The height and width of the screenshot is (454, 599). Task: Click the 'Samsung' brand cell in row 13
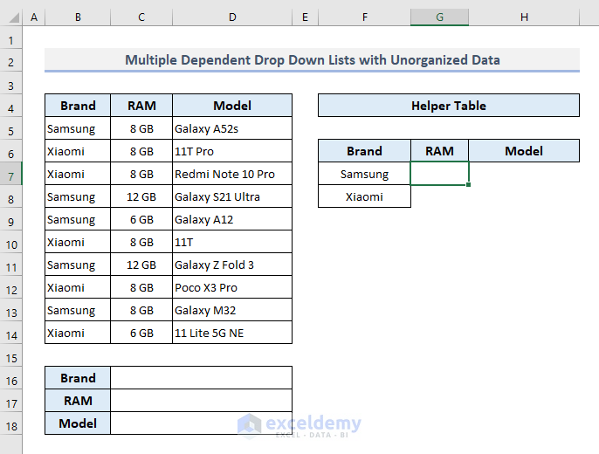(x=78, y=310)
